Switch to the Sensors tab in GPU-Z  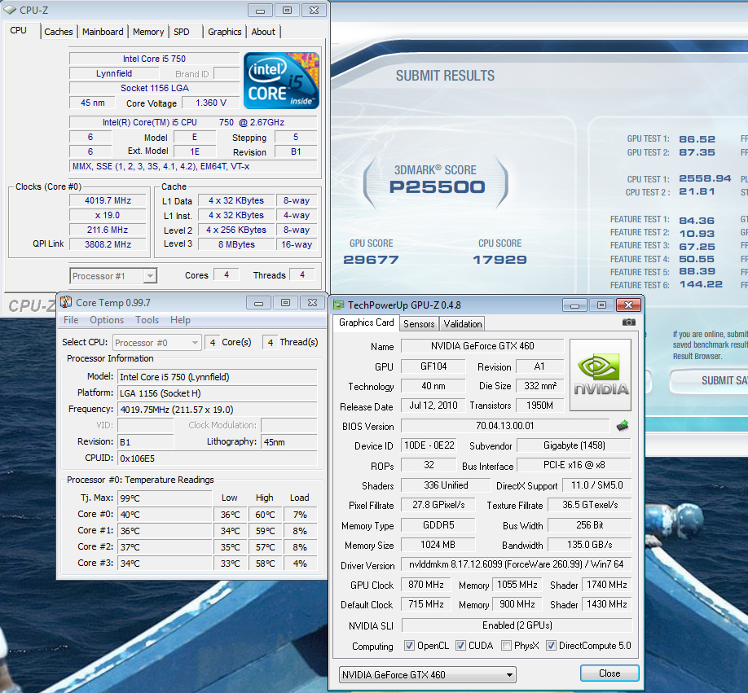click(x=419, y=324)
